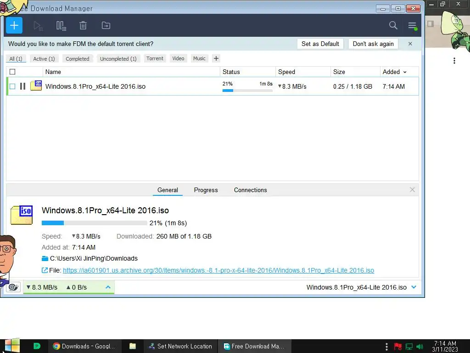Select Windows.8.1Pro_x64-Lite 2016.iso row name
Screen dimensions: 470x353
95,86
